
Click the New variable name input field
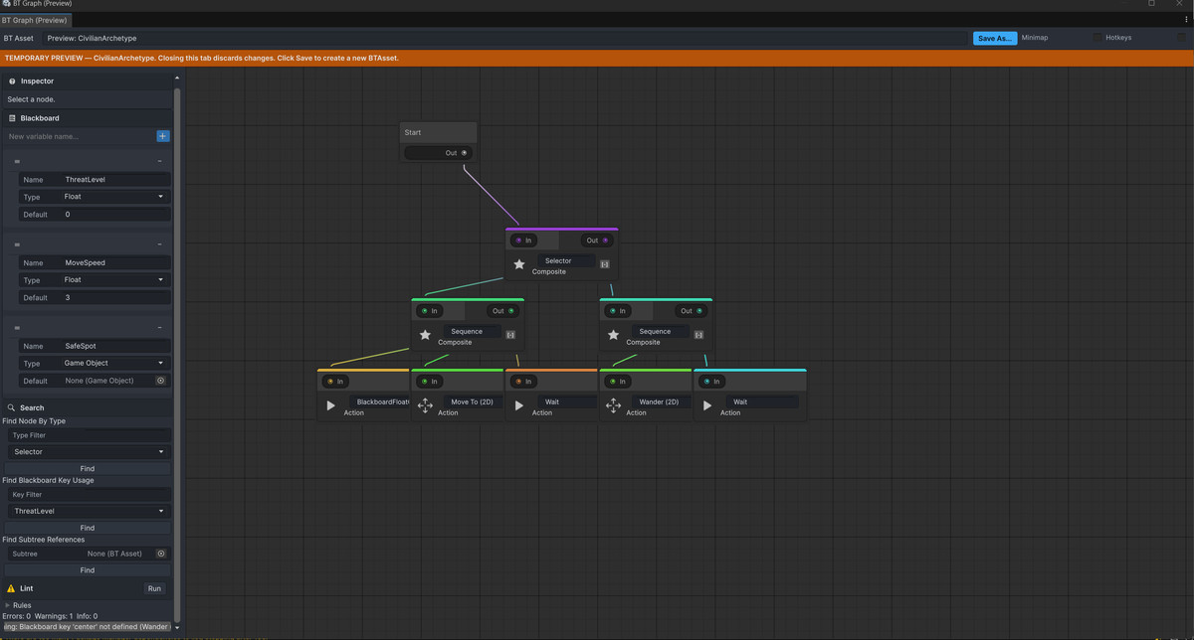[80, 136]
